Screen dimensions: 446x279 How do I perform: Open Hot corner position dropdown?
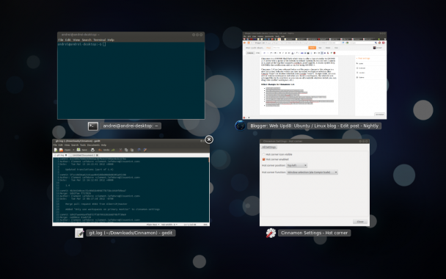tap(296, 165)
